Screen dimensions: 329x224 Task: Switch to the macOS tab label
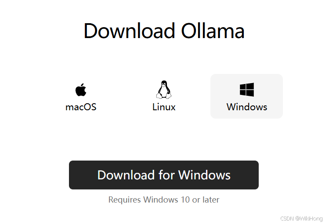(x=81, y=107)
